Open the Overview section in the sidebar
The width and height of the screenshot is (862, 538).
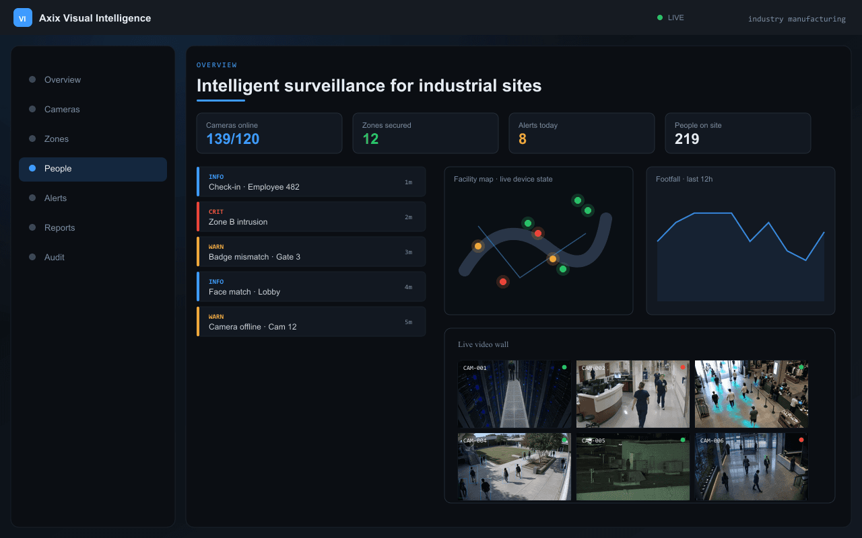tap(93, 79)
